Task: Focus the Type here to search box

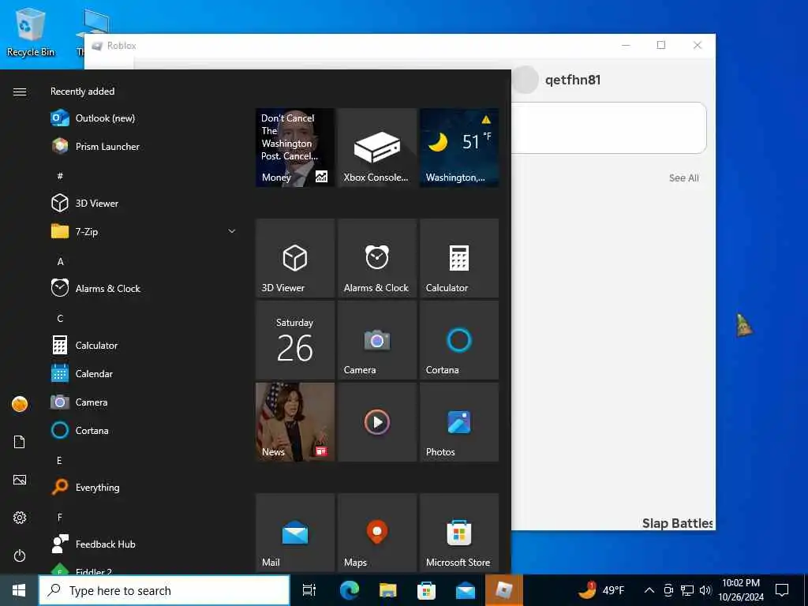Action: (x=164, y=590)
